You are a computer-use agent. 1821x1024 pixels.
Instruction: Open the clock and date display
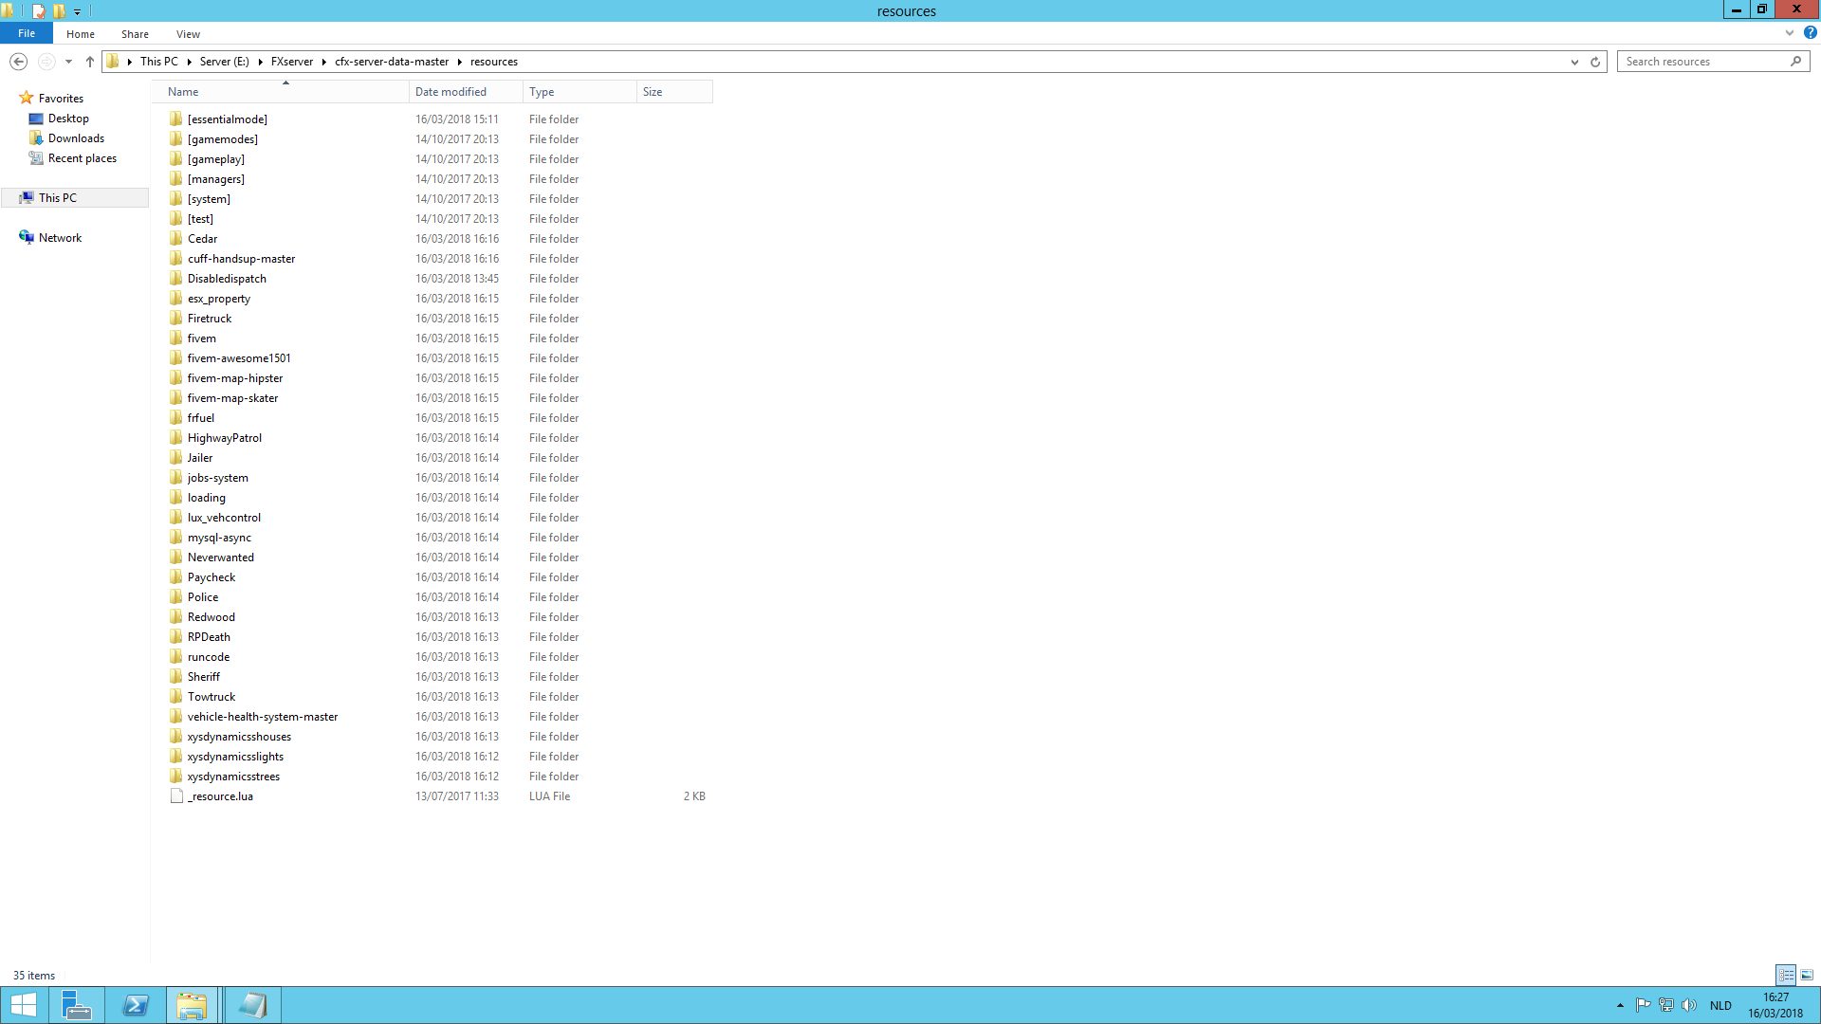point(1775,1005)
